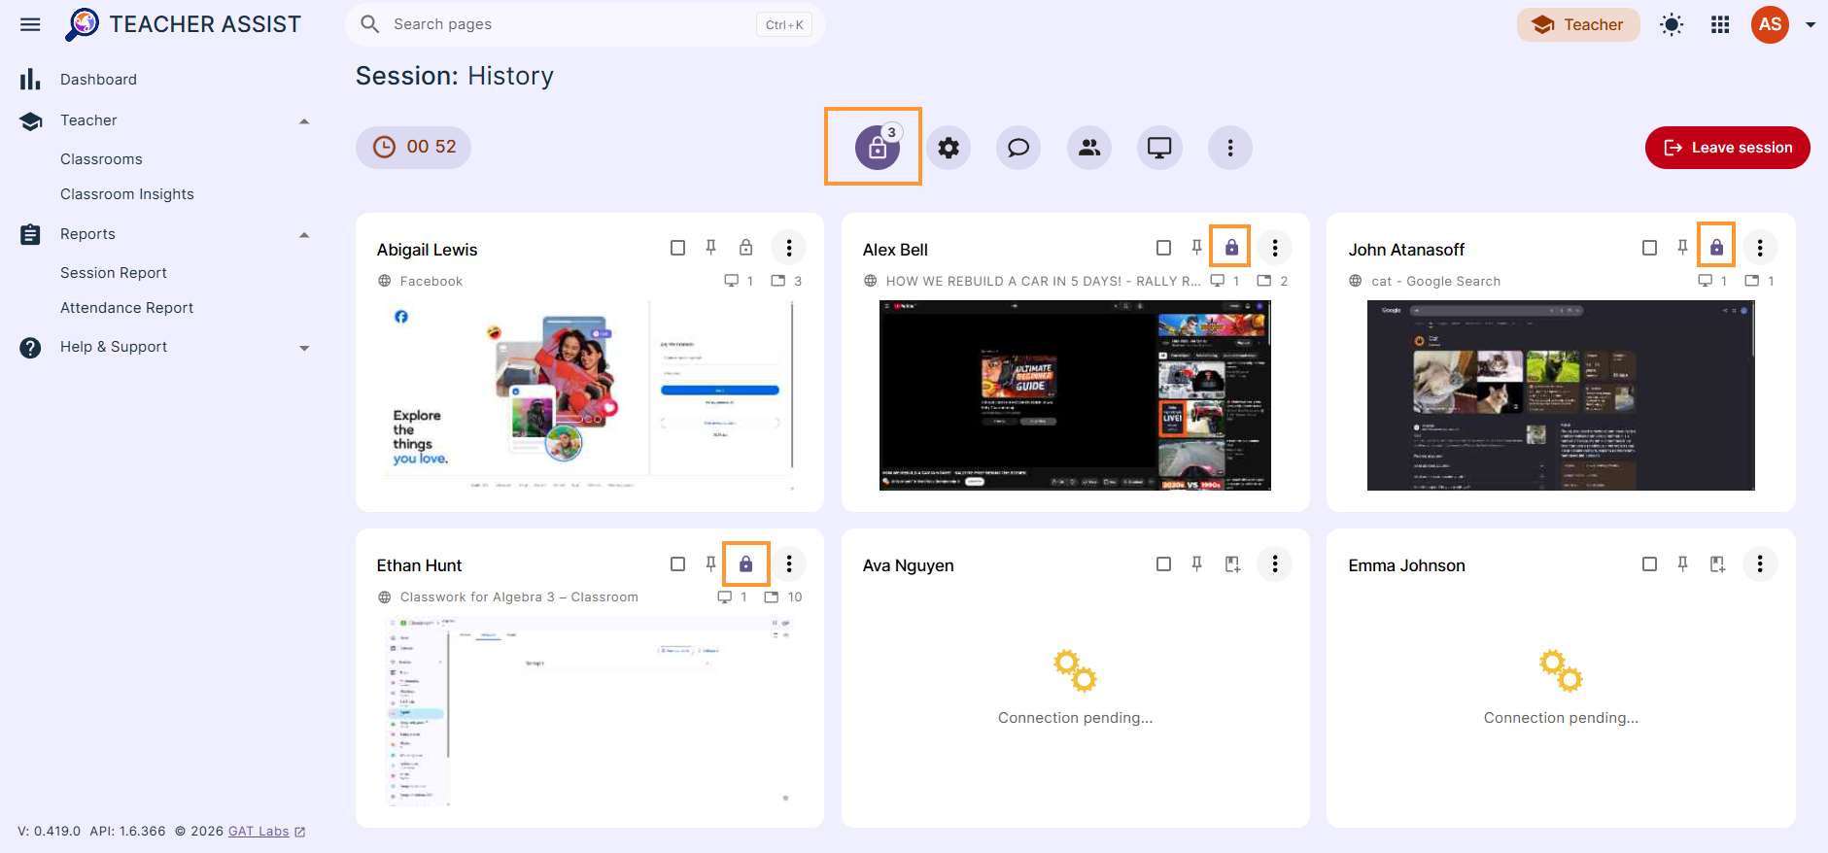Viewport: 1828px width, 853px height.
Task: Click the lock screens button with badge 3
Action: click(878, 148)
